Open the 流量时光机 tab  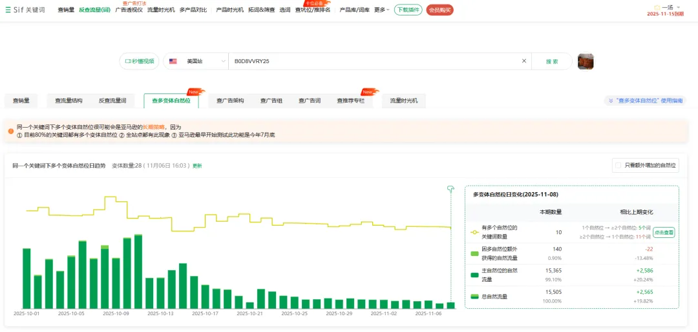pyautogui.click(x=404, y=101)
